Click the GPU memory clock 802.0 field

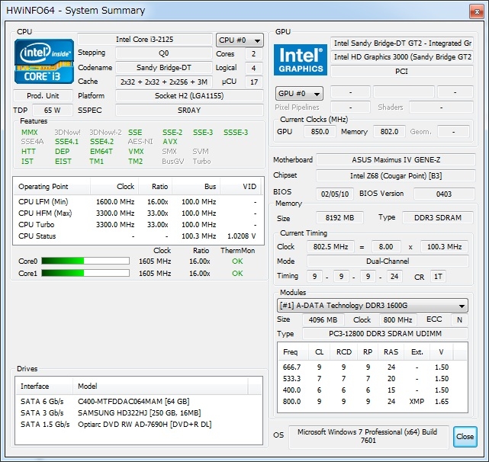tap(389, 132)
